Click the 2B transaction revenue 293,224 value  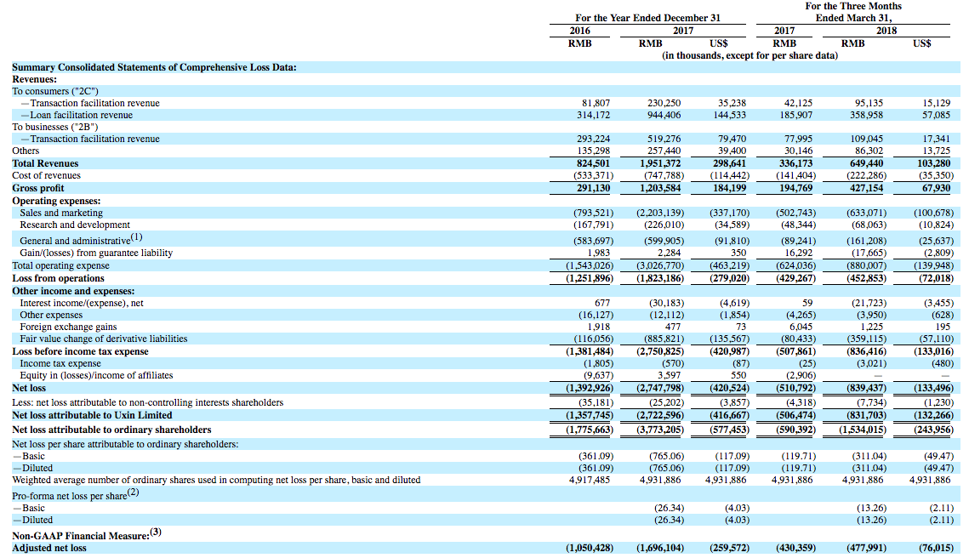coord(593,139)
